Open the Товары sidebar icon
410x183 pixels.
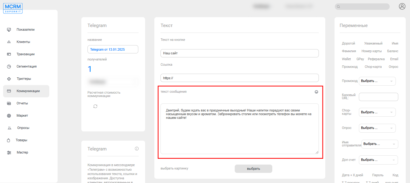point(9,140)
